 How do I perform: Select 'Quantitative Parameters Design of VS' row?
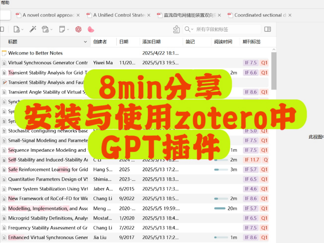[x=134, y=179]
